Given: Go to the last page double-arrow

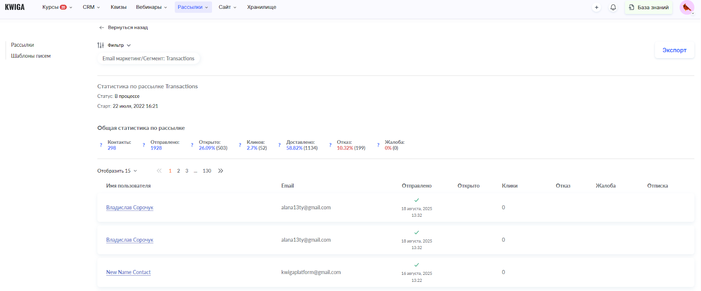Looking at the screenshot, I should click(220, 171).
